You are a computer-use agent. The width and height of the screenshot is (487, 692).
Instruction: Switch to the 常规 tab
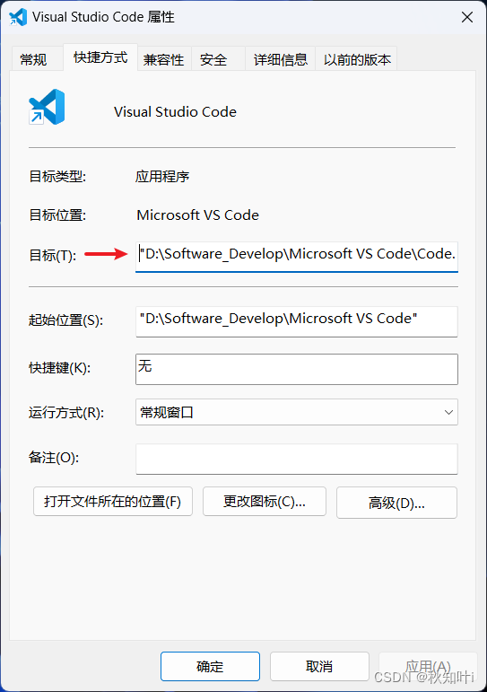37,59
